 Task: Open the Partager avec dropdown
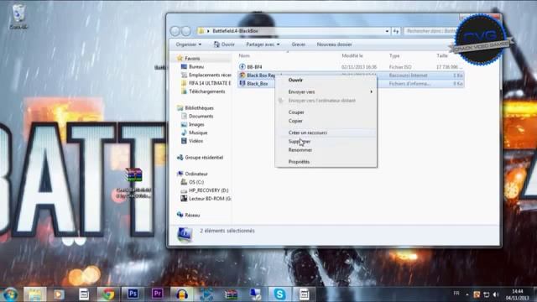point(263,44)
